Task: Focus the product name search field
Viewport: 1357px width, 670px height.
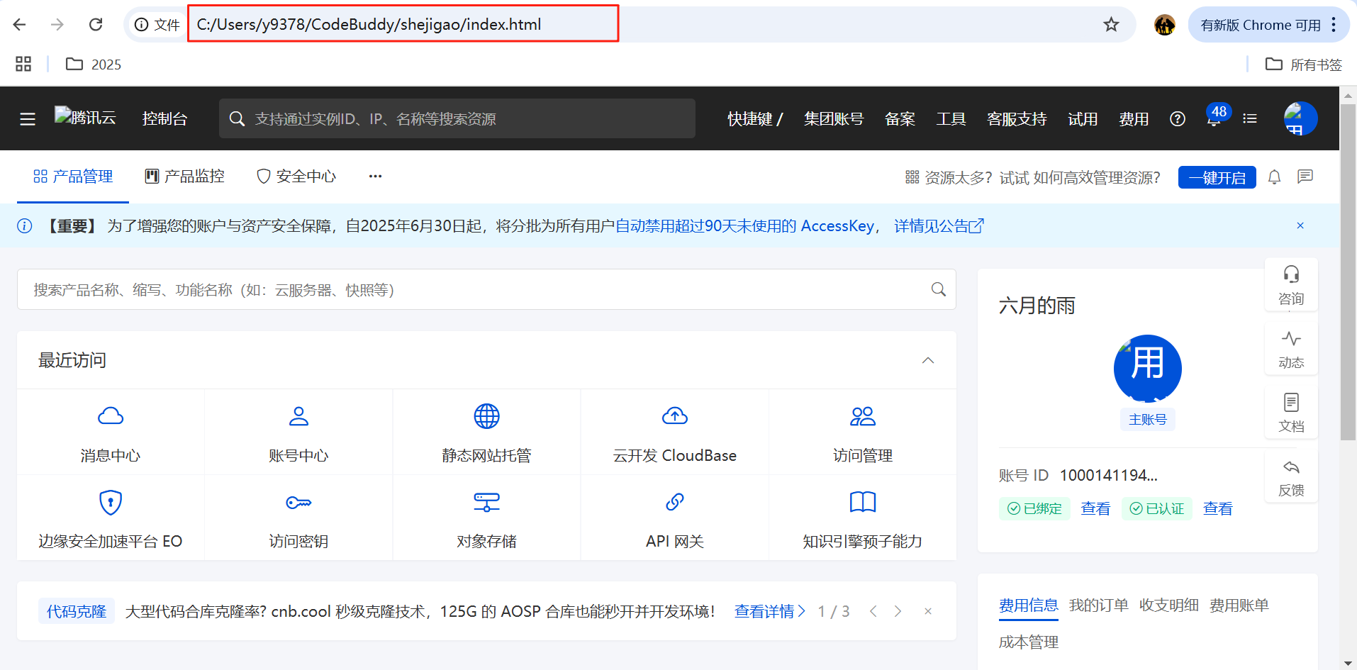Action: [x=486, y=289]
